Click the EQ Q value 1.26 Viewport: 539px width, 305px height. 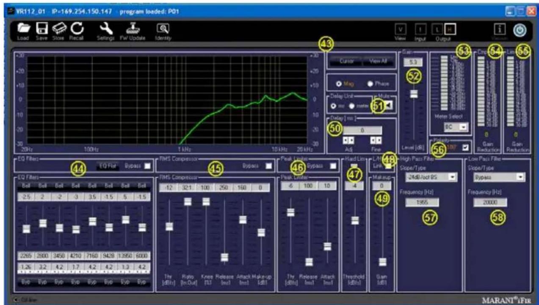(26, 266)
